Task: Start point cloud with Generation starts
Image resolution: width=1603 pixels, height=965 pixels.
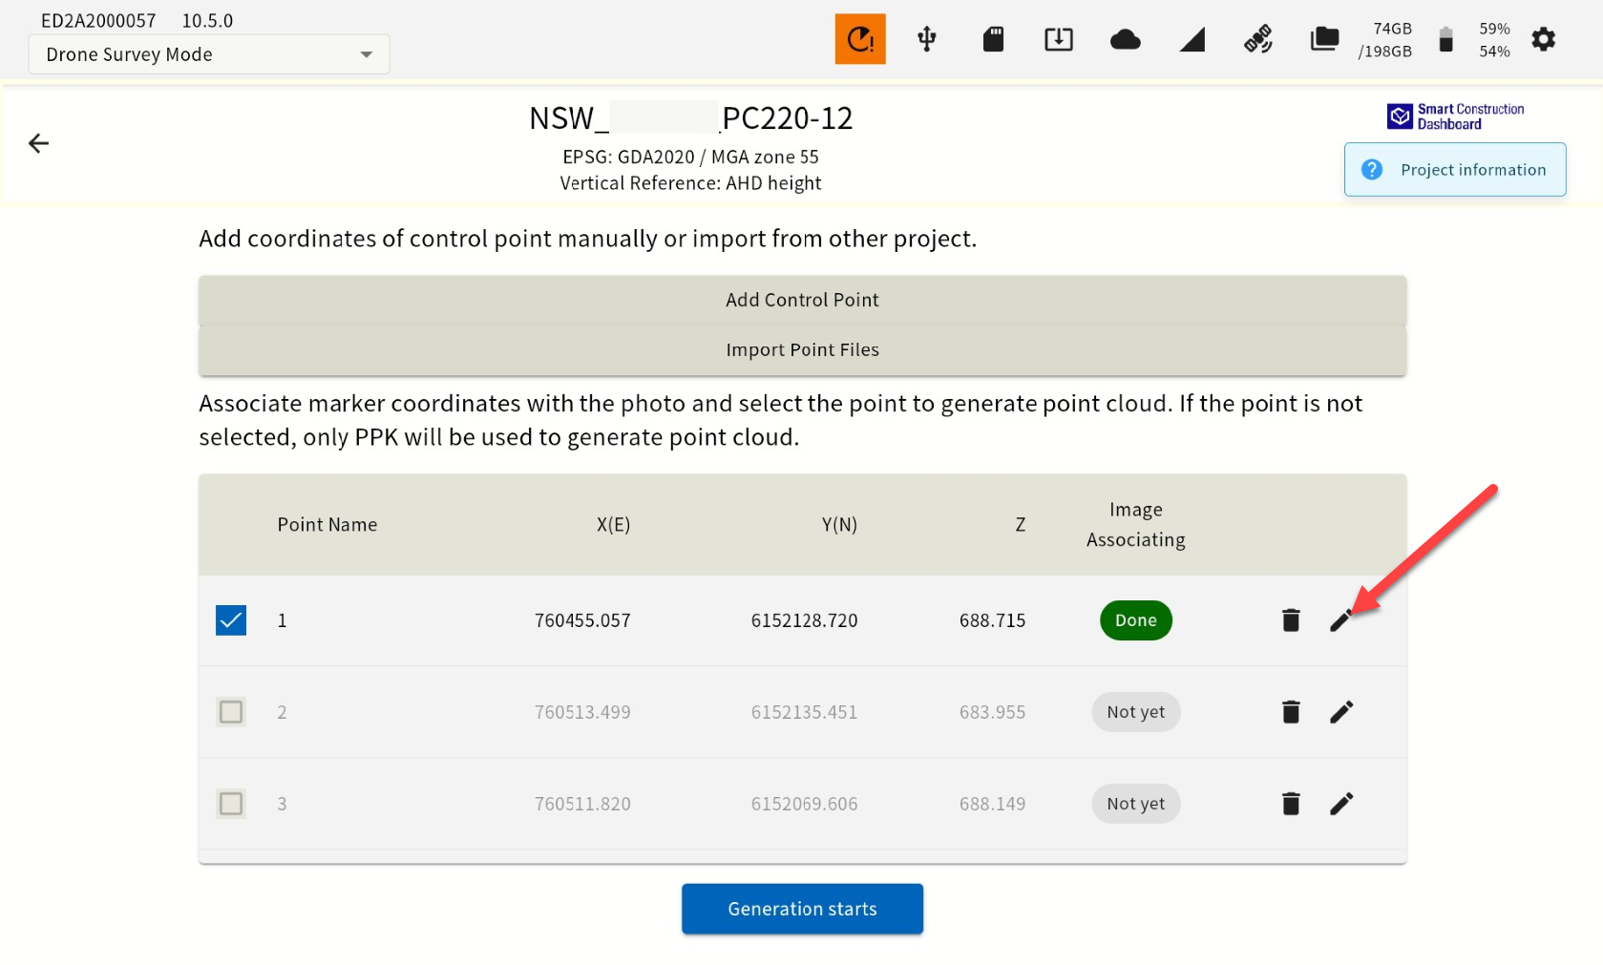Action: 802,909
